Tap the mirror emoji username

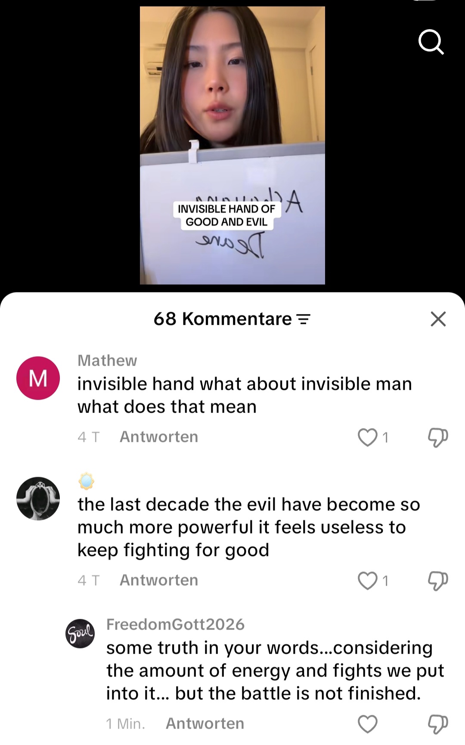(86, 481)
